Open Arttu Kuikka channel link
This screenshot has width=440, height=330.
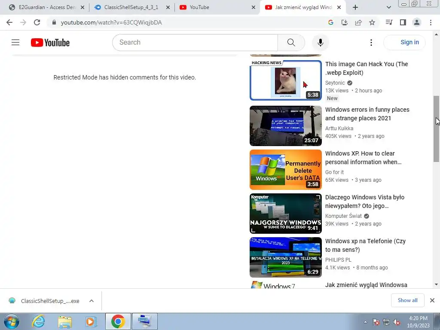pyautogui.click(x=339, y=128)
